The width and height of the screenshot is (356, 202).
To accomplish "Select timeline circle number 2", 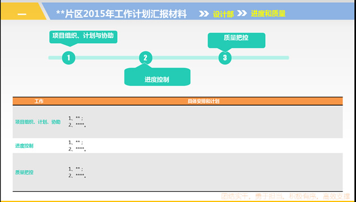I will pyautogui.click(x=146, y=58).
